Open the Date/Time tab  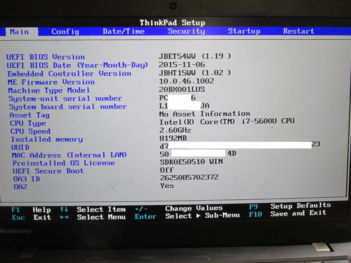pos(123,31)
